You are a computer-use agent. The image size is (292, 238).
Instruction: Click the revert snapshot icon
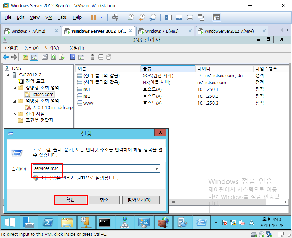point(142,17)
